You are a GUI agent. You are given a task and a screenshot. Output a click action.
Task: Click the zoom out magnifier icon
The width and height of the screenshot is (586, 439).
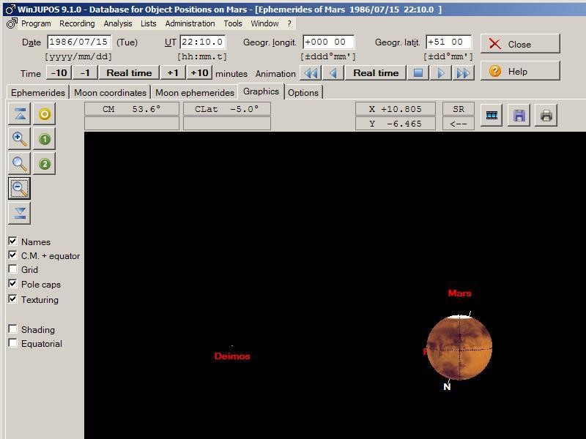pyautogui.click(x=20, y=189)
